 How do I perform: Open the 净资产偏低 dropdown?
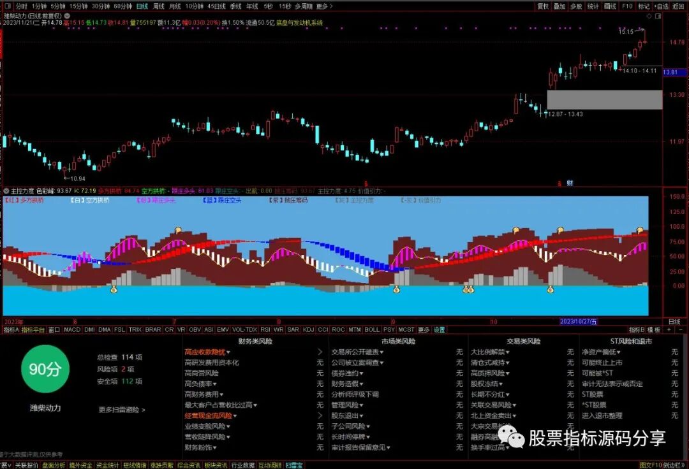pyautogui.click(x=601, y=352)
